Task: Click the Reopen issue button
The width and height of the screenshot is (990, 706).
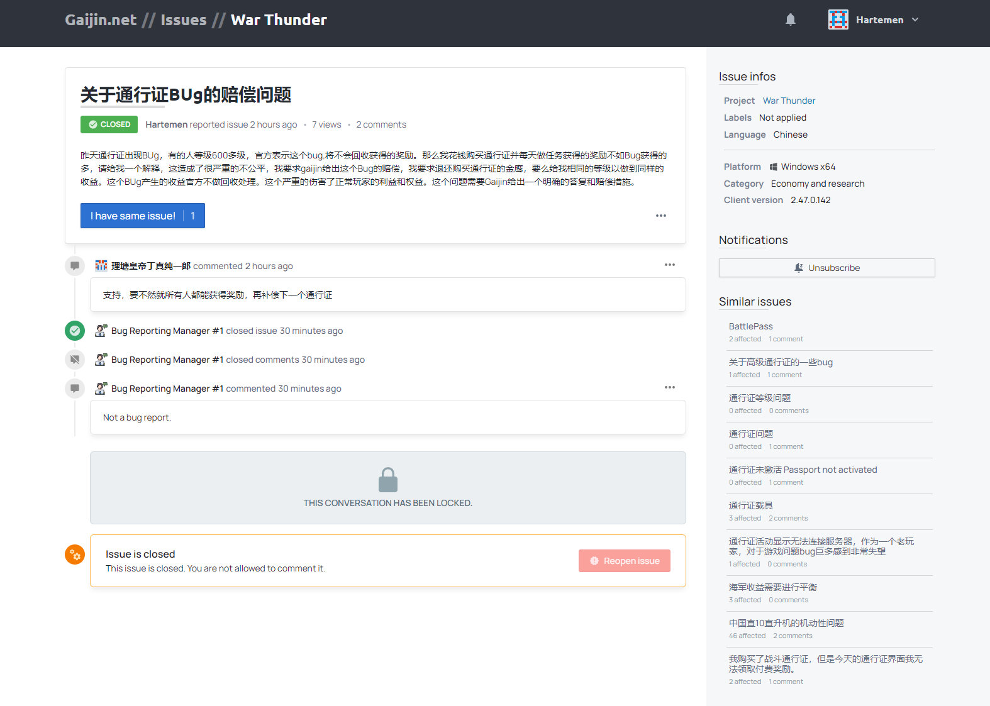Action: click(625, 561)
